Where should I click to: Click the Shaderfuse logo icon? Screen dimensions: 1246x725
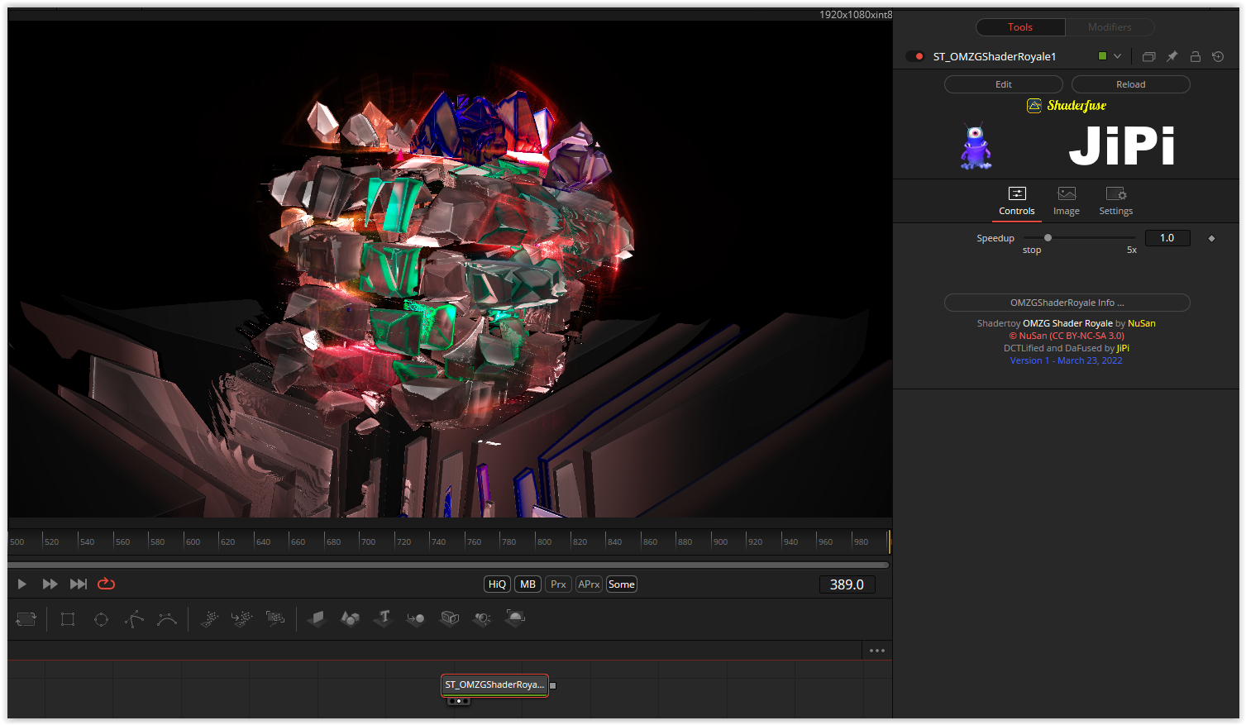click(1034, 106)
